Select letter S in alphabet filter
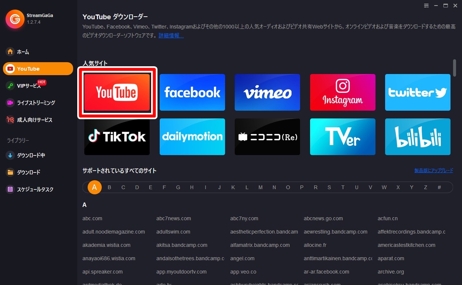This screenshot has height=285, width=462. [329, 187]
